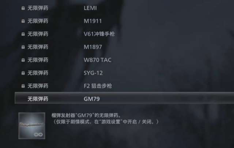This screenshot has width=234, height=148.
Task: Choose the M1911 weapon name
Action: point(93,21)
